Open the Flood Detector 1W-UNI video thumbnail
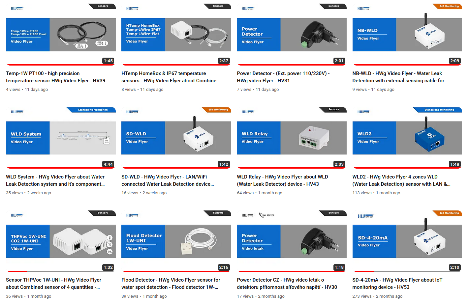This screenshot has height=302, width=469. pyautogui.click(x=176, y=241)
